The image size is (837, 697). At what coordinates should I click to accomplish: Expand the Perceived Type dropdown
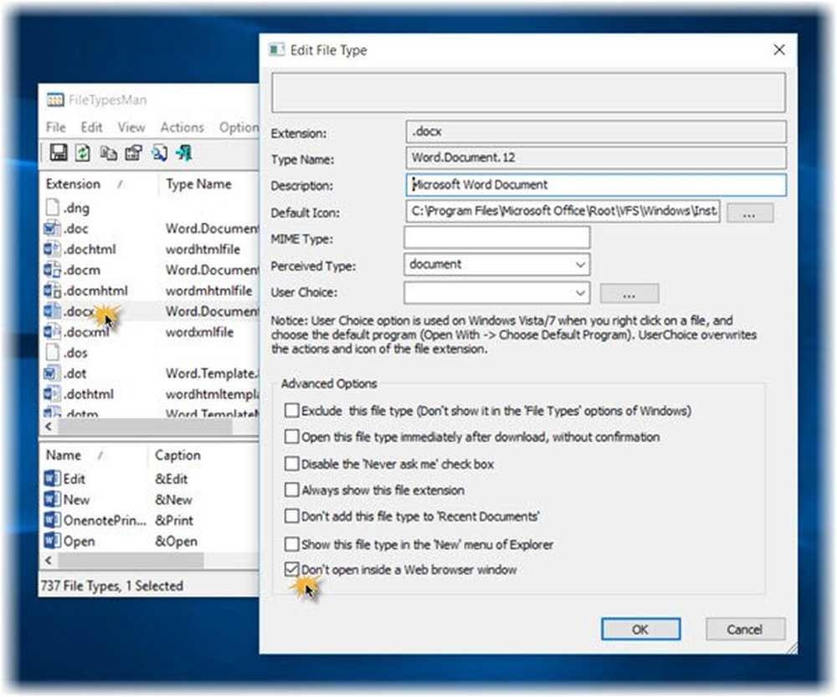coord(581,265)
